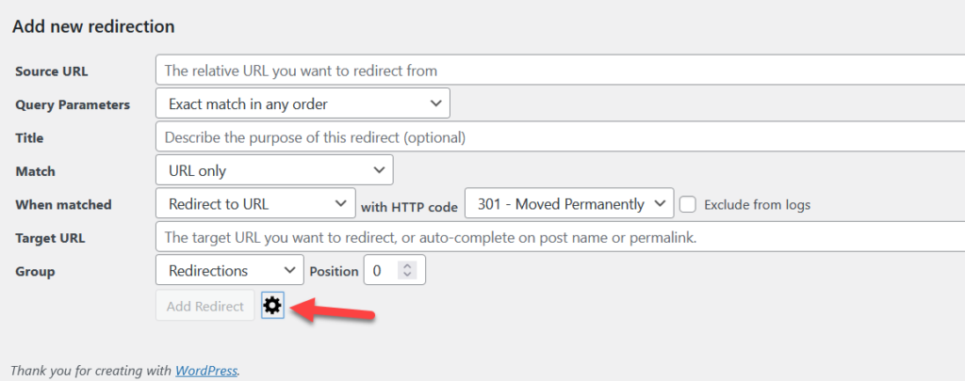Select the Target URL text field
Viewport: 965px width, 381px height.
(560, 236)
